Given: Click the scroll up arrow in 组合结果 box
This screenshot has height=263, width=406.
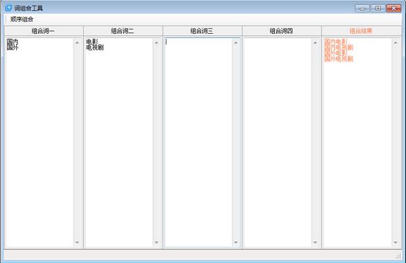Looking at the screenshot, I should [x=395, y=43].
